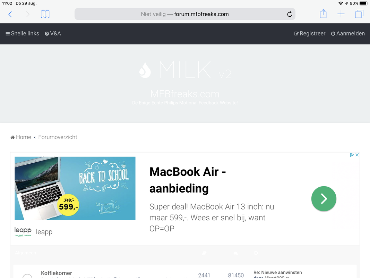This screenshot has width=370, height=278.
Task: Open the 'Re: Nieuwe aanwinsten' last post
Action: point(277,272)
